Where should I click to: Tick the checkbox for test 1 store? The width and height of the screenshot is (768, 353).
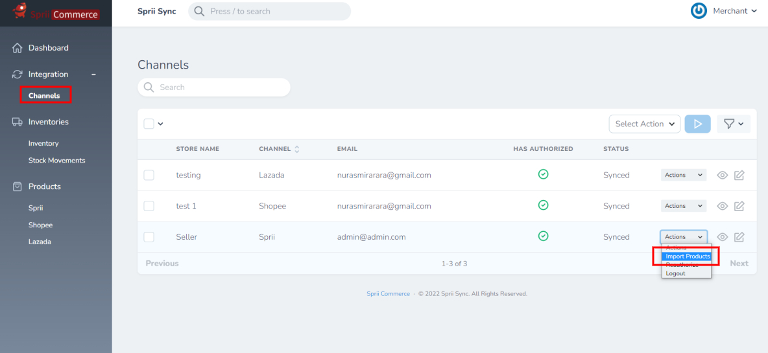(149, 206)
